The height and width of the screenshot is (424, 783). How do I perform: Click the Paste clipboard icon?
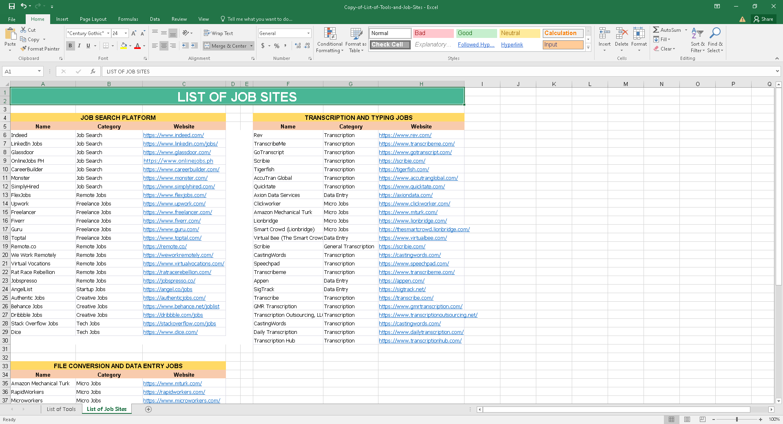tap(10, 33)
